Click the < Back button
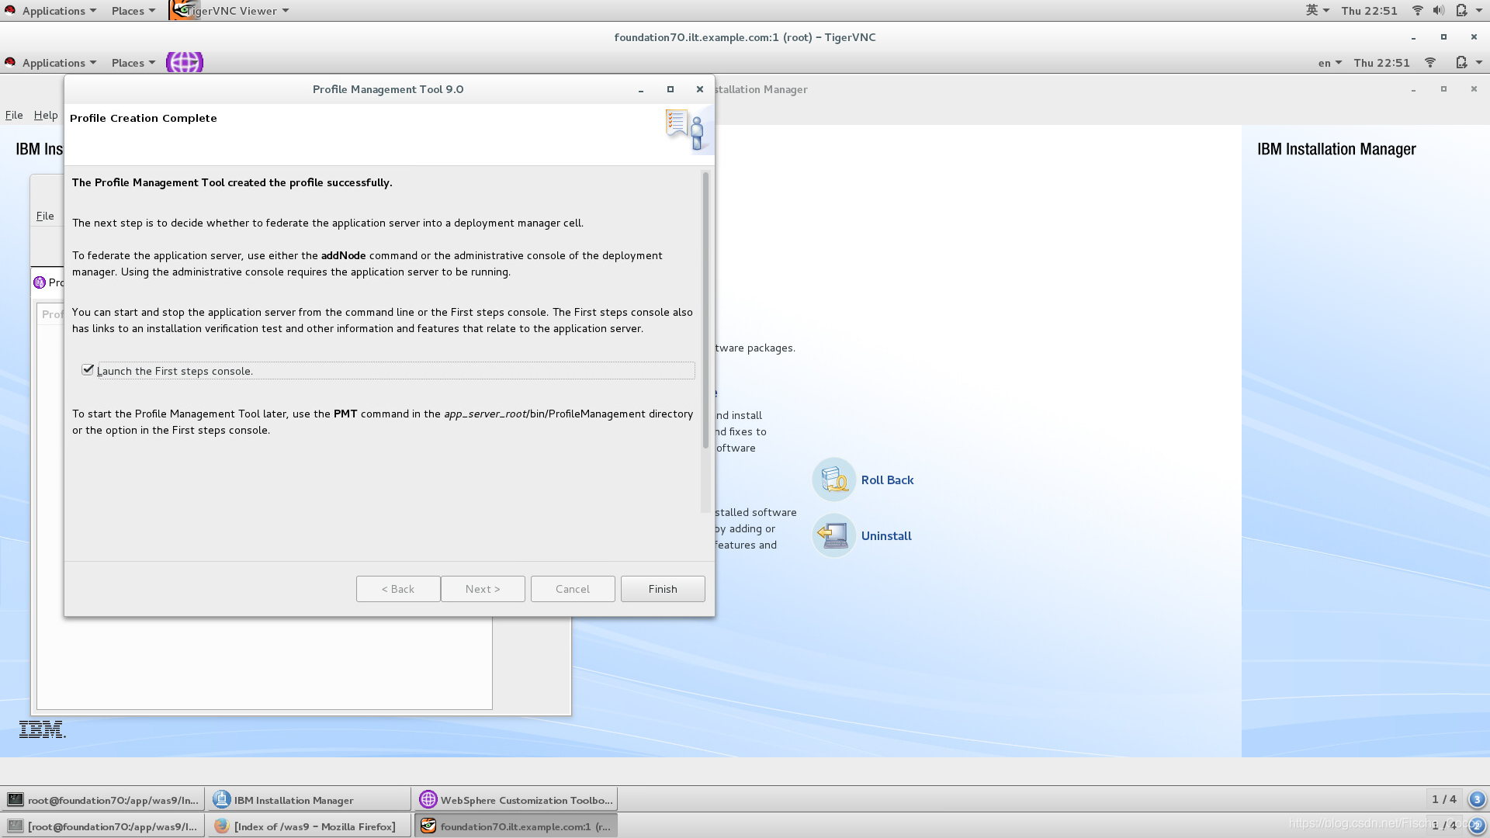This screenshot has height=838, width=1490. tap(398, 589)
